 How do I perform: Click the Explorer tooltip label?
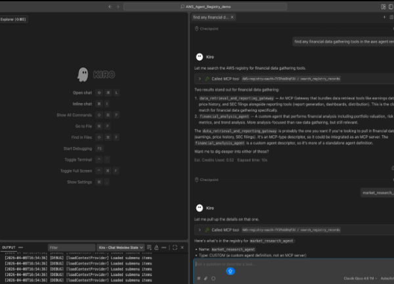[13, 19]
